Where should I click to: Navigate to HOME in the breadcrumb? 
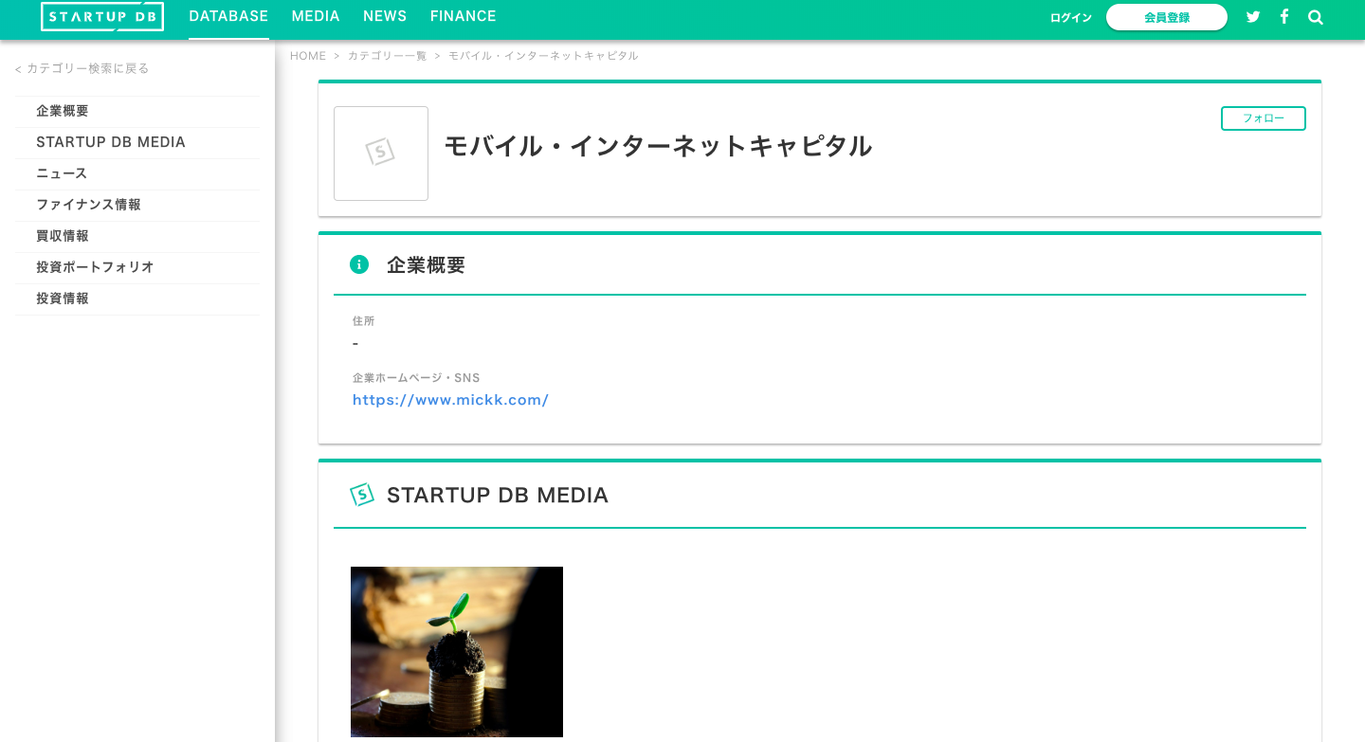308,55
